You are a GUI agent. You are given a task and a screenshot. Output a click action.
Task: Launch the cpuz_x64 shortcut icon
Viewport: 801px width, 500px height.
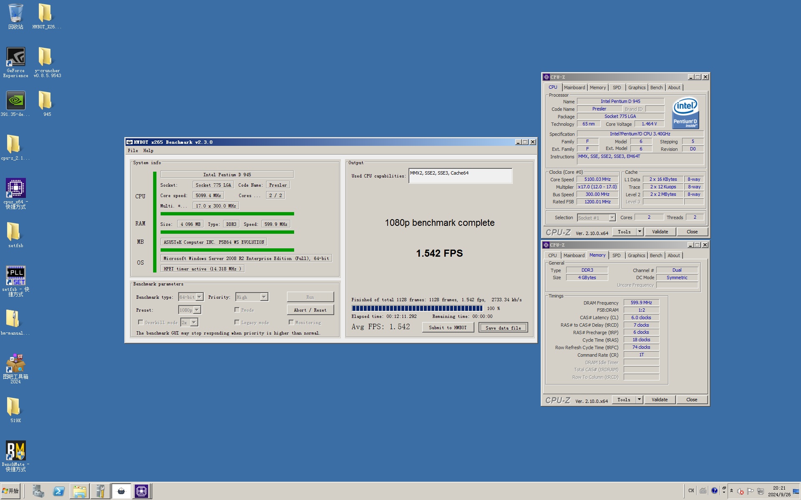(x=16, y=194)
